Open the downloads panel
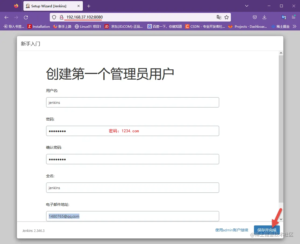 coord(264,17)
